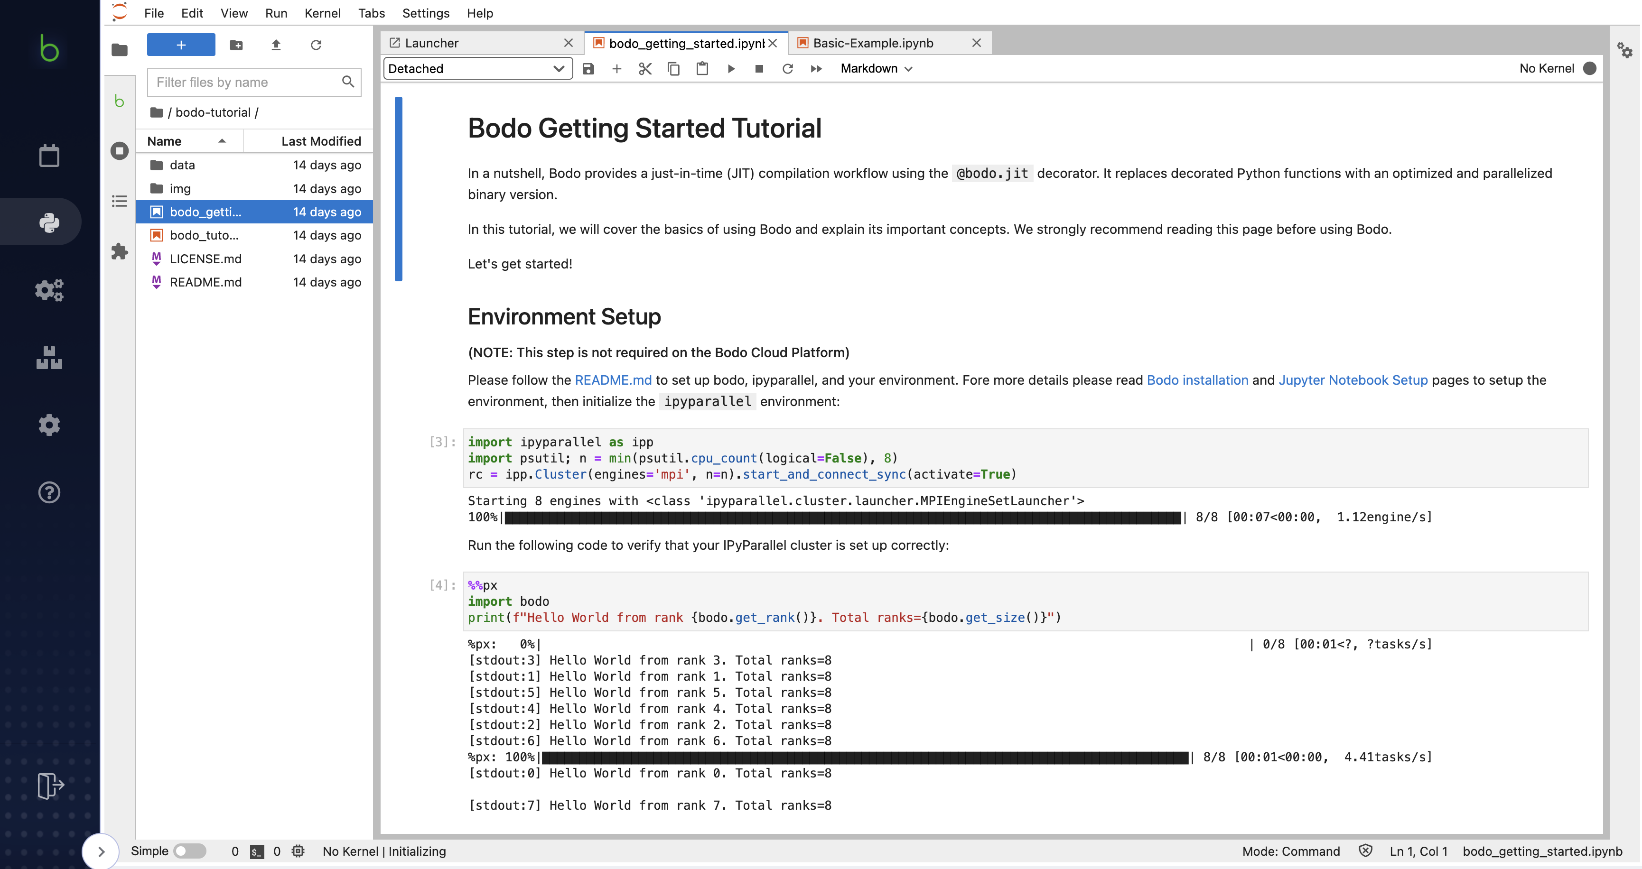Open the Run menu
The image size is (1642, 869).
(276, 13)
